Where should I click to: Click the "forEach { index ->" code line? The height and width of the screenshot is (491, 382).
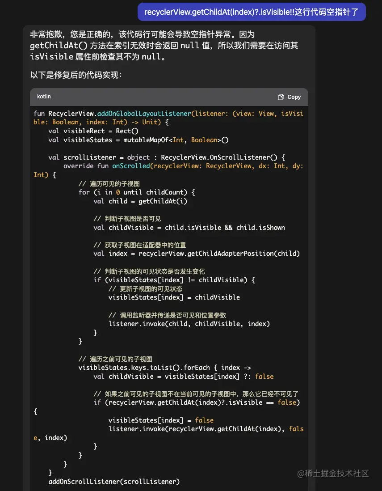[219, 367]
